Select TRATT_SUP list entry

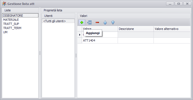(20, 24)
